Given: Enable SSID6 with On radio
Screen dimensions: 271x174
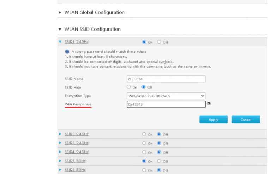Looking at the screenshot, I should click(144, 170).
